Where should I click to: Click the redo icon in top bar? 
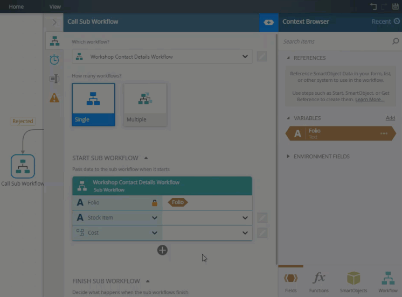click(384, 6)
